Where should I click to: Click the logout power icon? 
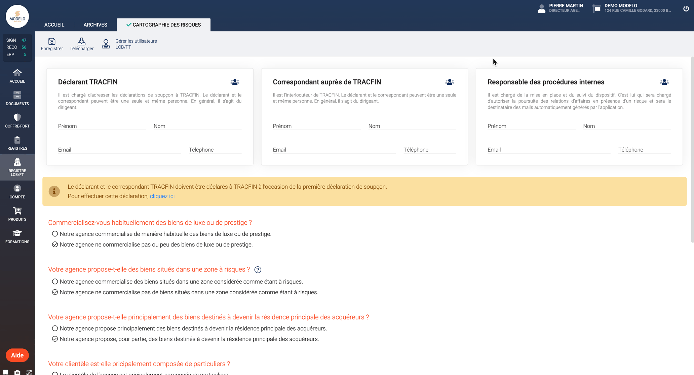[x=686, y=8]
